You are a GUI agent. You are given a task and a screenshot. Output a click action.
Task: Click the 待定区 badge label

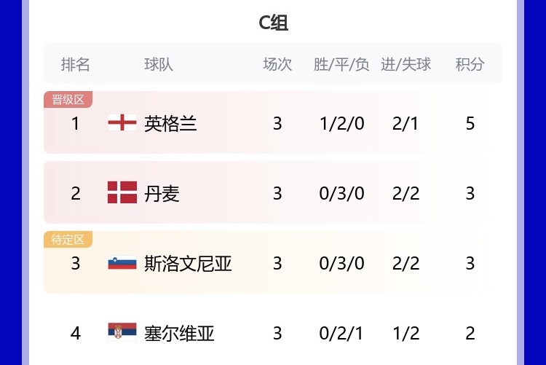point(68,240)
